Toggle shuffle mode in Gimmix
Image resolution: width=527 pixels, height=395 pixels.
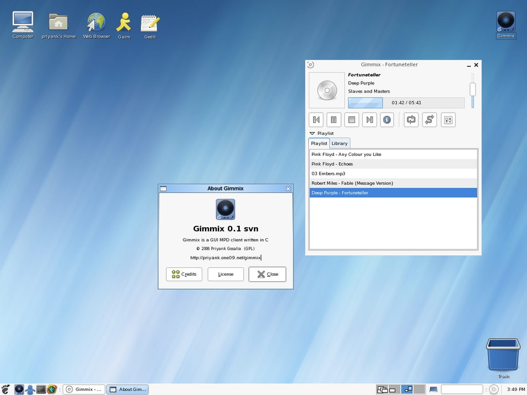[430, 120]
